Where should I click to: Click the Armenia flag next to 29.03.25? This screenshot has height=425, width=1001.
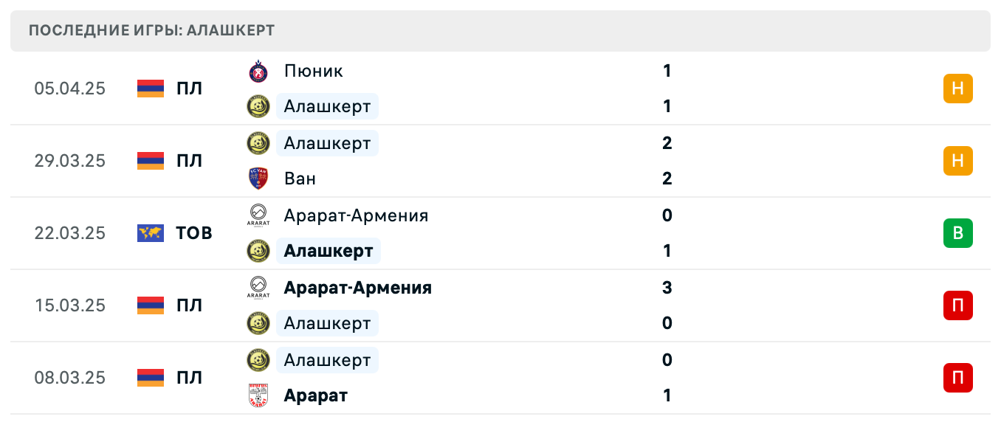pyautogui.click(x=149, y=161)
